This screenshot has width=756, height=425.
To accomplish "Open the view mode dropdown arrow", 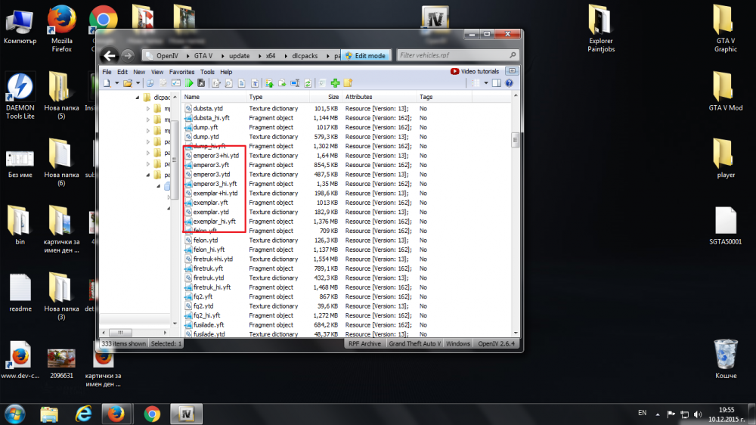I will point(486,83).
